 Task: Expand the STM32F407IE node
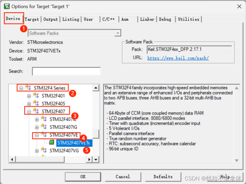point(37,120)
